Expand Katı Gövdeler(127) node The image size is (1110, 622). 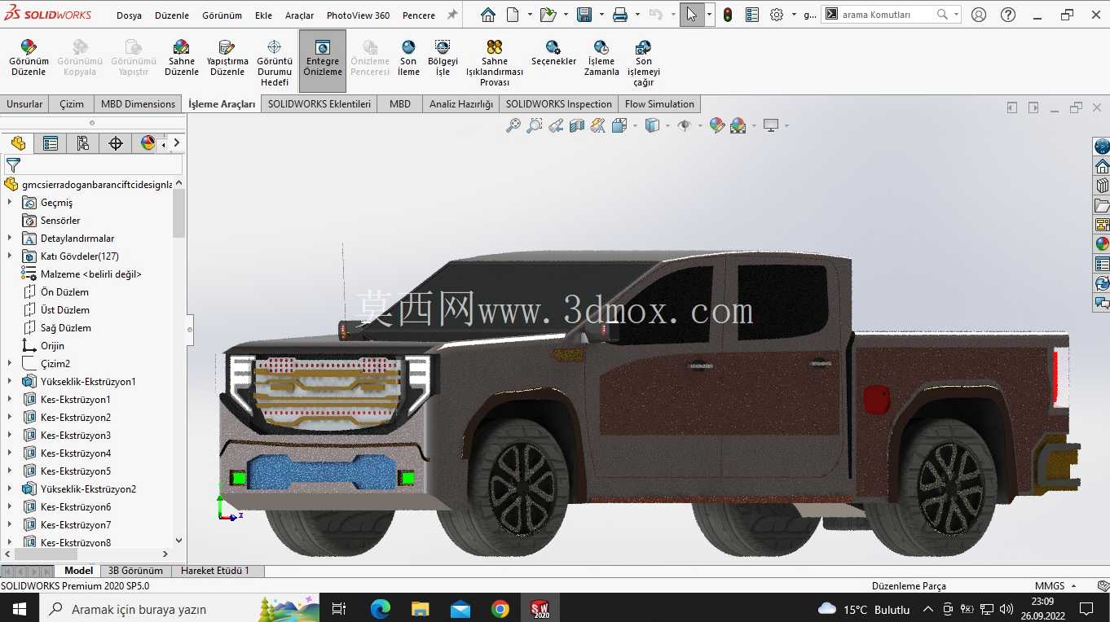pyautogui.click(x=10, y=256)
